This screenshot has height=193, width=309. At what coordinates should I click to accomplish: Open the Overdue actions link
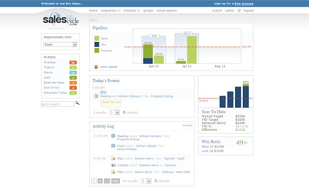(50, 62)
